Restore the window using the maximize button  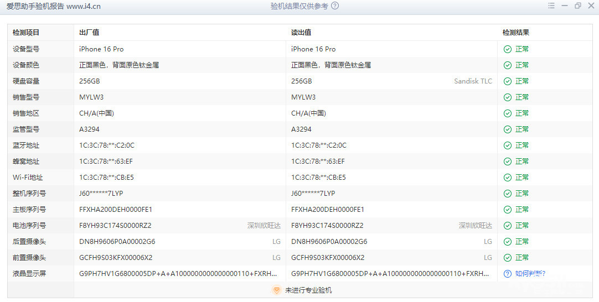coord(578,6)
